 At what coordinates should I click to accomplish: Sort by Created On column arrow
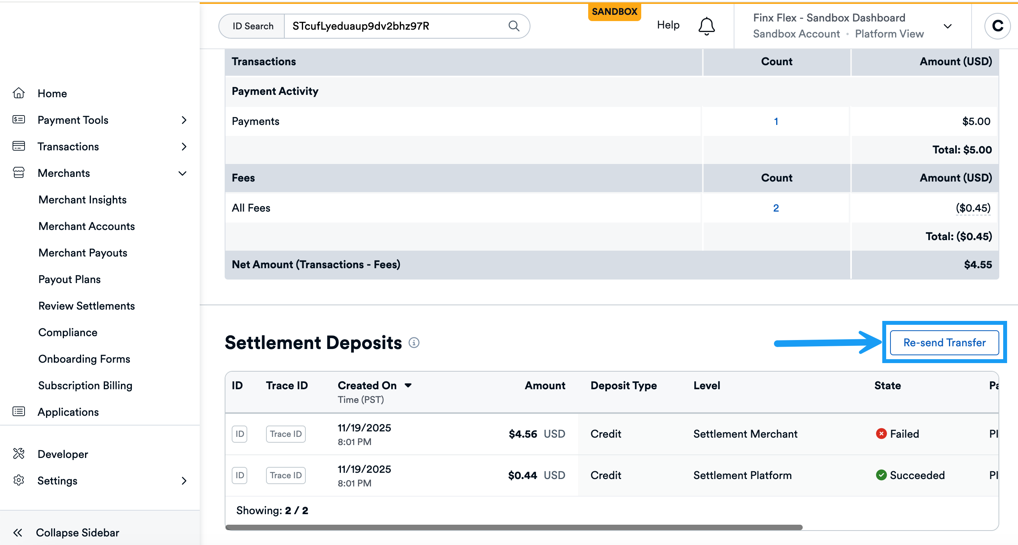(x=408, y=385)
